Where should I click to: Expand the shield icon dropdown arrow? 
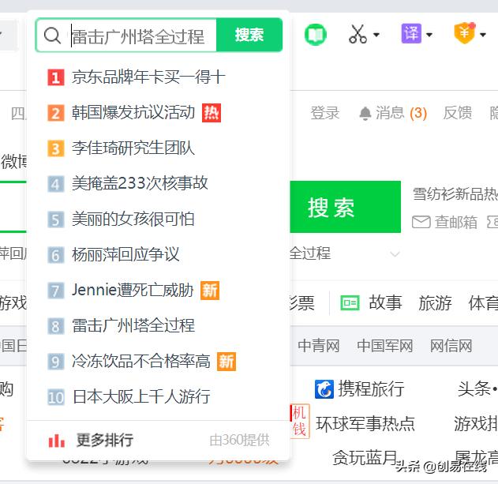(483, 35)
